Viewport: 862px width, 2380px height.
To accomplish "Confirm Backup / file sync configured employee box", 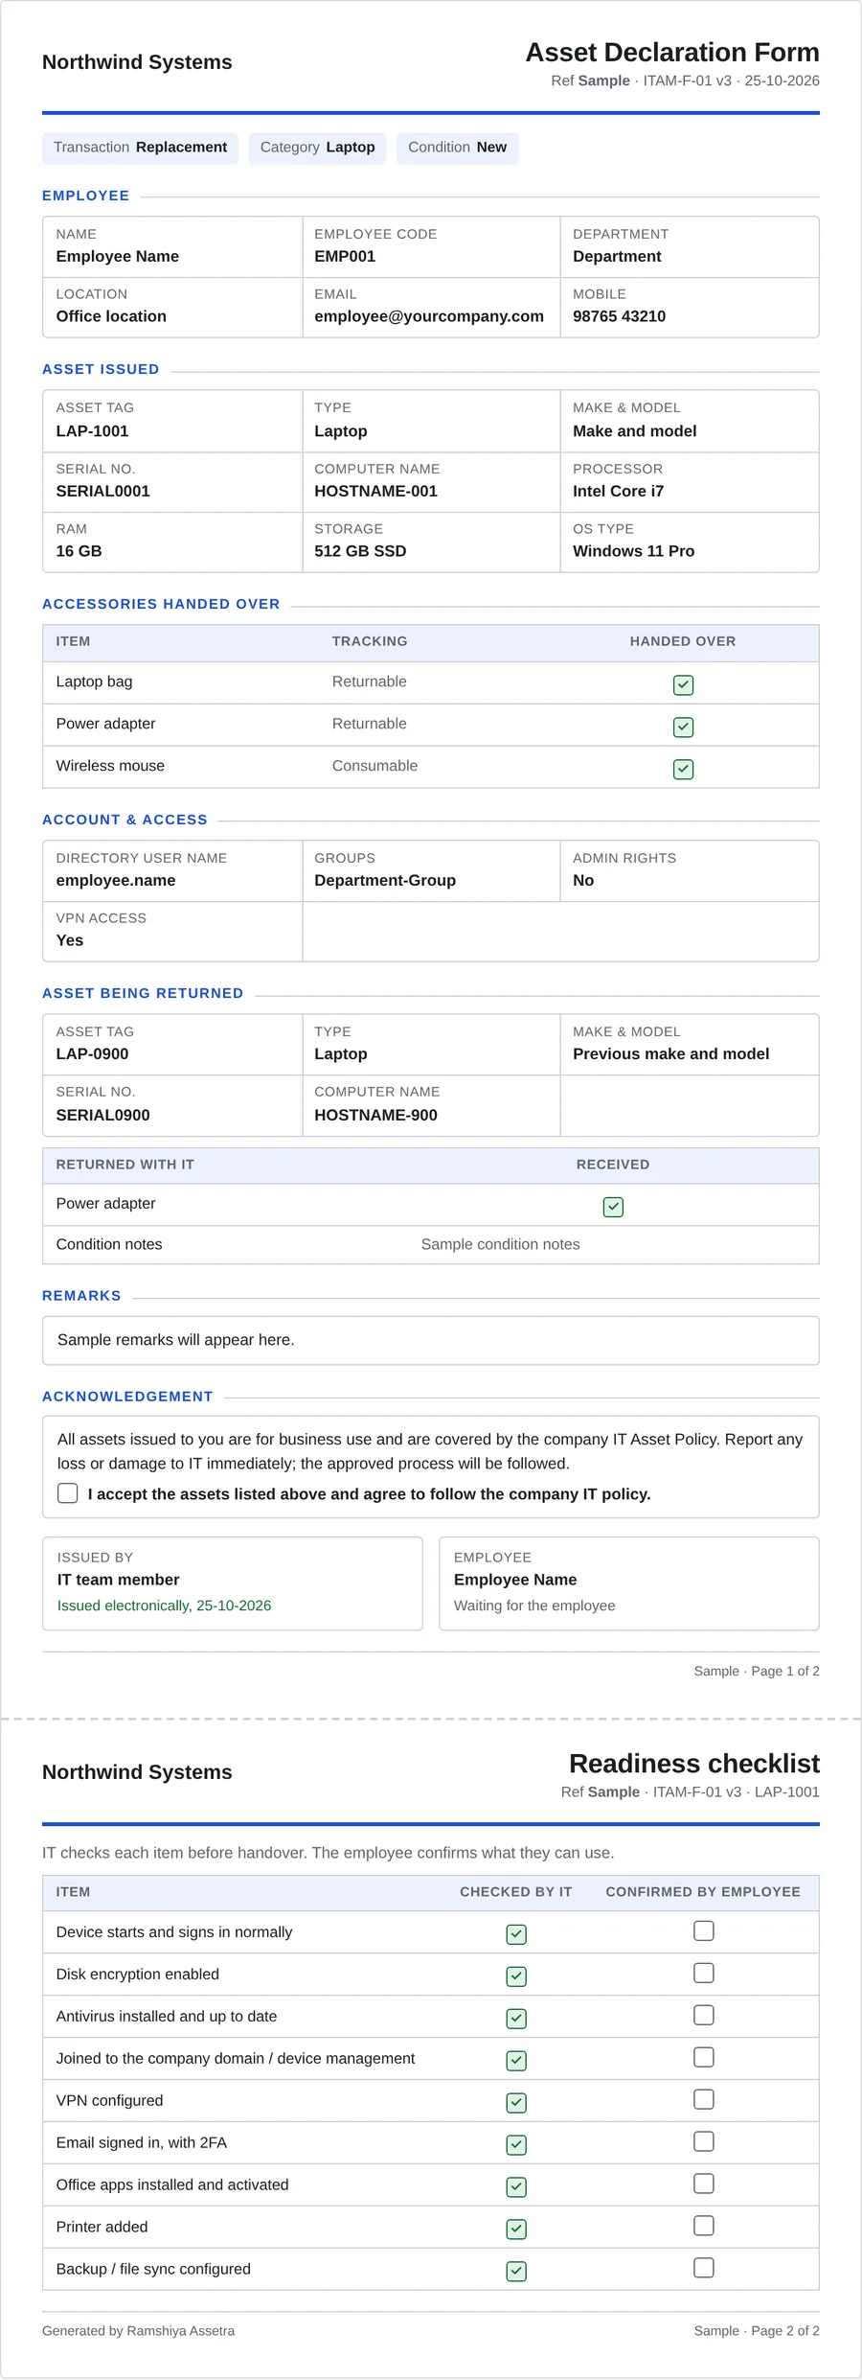I will coord(704,2268).
